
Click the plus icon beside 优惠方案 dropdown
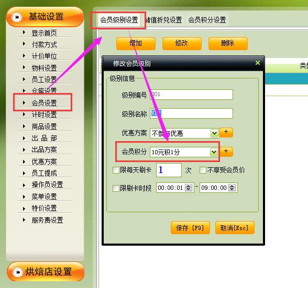[226, 133]
